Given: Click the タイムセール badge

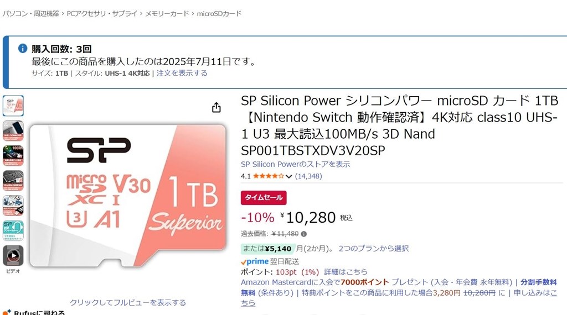Looking at the screenshot, I should tap(264, 197).
